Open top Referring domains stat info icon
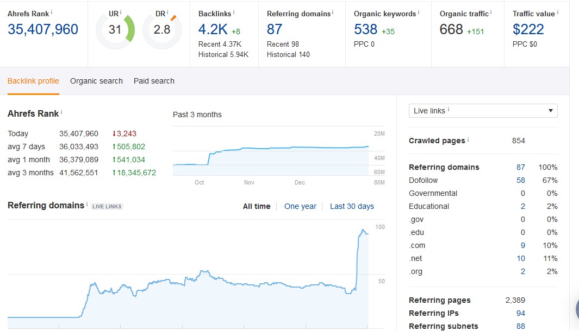This screenshot has width=579, height=331. click(x=333, y=12)
